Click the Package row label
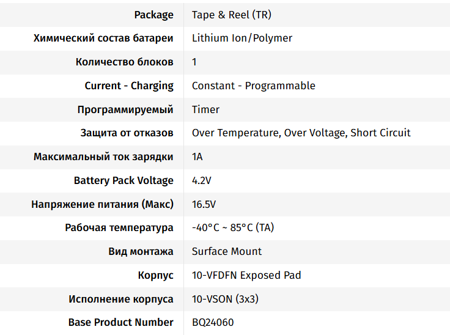The height and width of the screenshot is (335, 450). [153, 15]
